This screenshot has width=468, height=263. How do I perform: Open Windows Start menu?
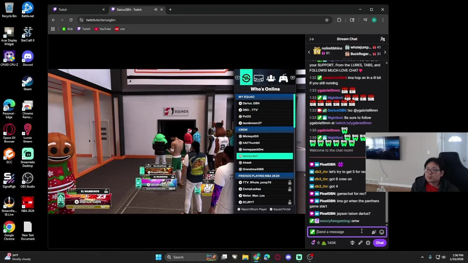(158, 257)
